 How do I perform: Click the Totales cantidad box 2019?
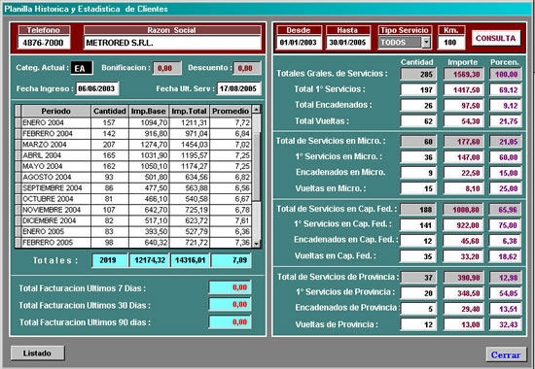pos(110,260)
